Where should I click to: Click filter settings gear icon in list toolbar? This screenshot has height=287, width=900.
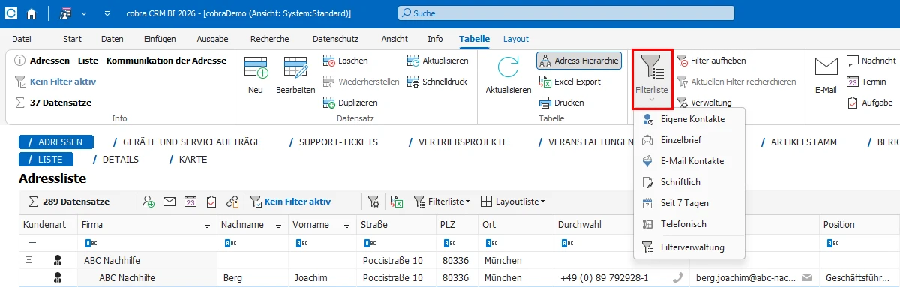[x=373, y=202]
